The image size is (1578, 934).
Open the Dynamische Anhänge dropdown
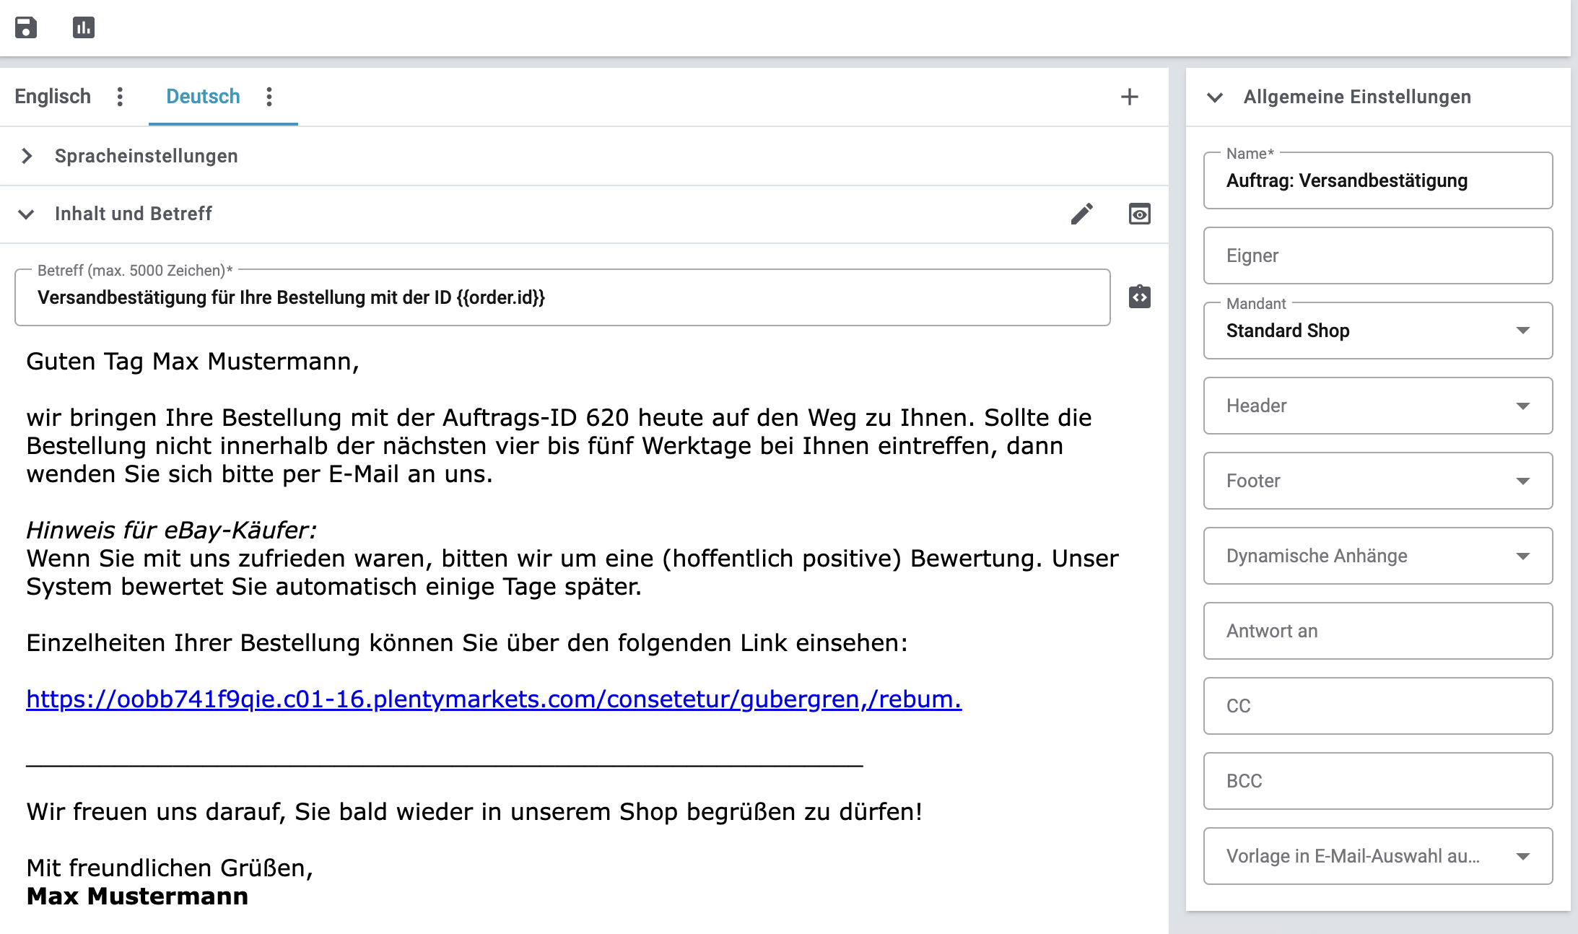click(1377, 556)
